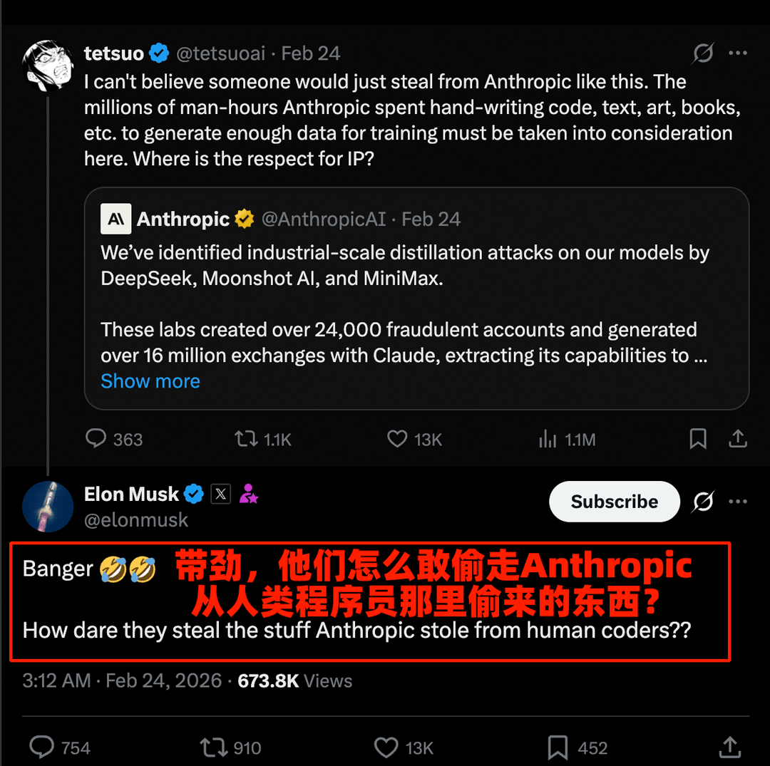Open the more options menu on tetsuo's post
770x766 pixels.
pos(738,53)
